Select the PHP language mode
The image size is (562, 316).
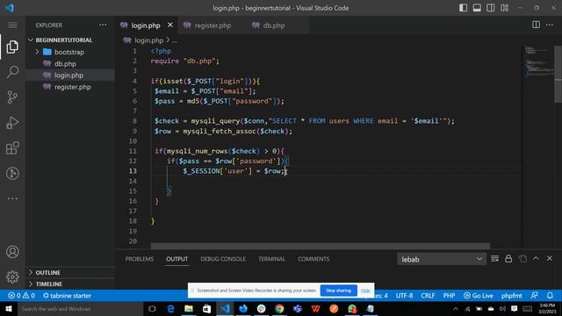(x=449, y=296)
